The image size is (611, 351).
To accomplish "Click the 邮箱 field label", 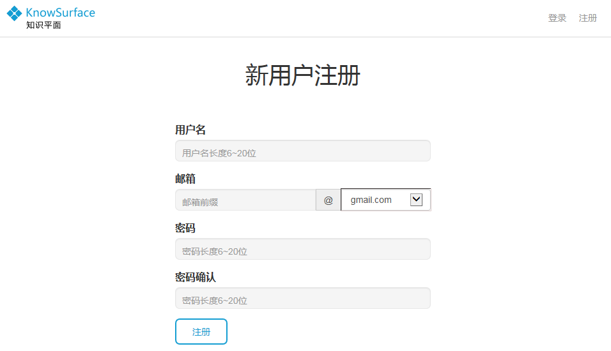I will (x=185, y=179).
